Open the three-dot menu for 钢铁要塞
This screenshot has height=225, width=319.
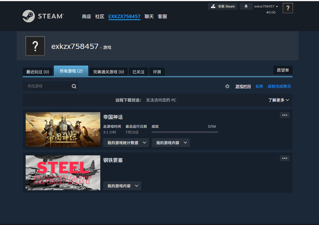(x=284, y=158)
